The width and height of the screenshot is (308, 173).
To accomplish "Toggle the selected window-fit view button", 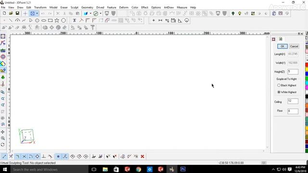I will (x=32, y=13).
